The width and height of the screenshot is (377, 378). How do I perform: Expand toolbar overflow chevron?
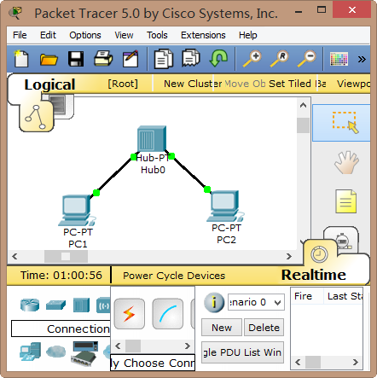(362, 59)
